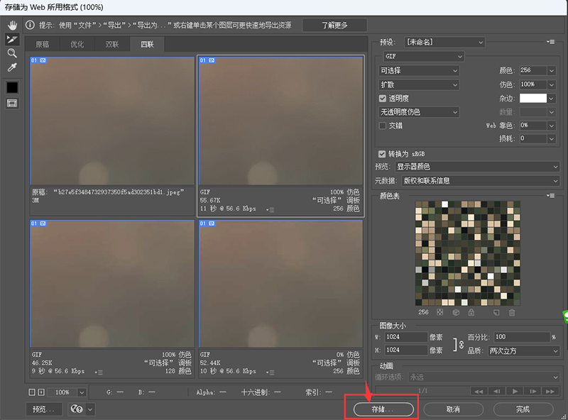Expand the 仿色 100% dropdown arrow

552,84
